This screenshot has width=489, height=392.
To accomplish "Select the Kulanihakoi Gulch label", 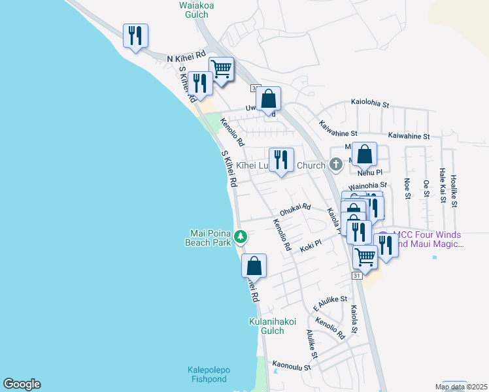I will coord(272,326).
